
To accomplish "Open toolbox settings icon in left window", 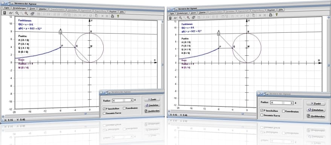I will [x=32, y=14].
